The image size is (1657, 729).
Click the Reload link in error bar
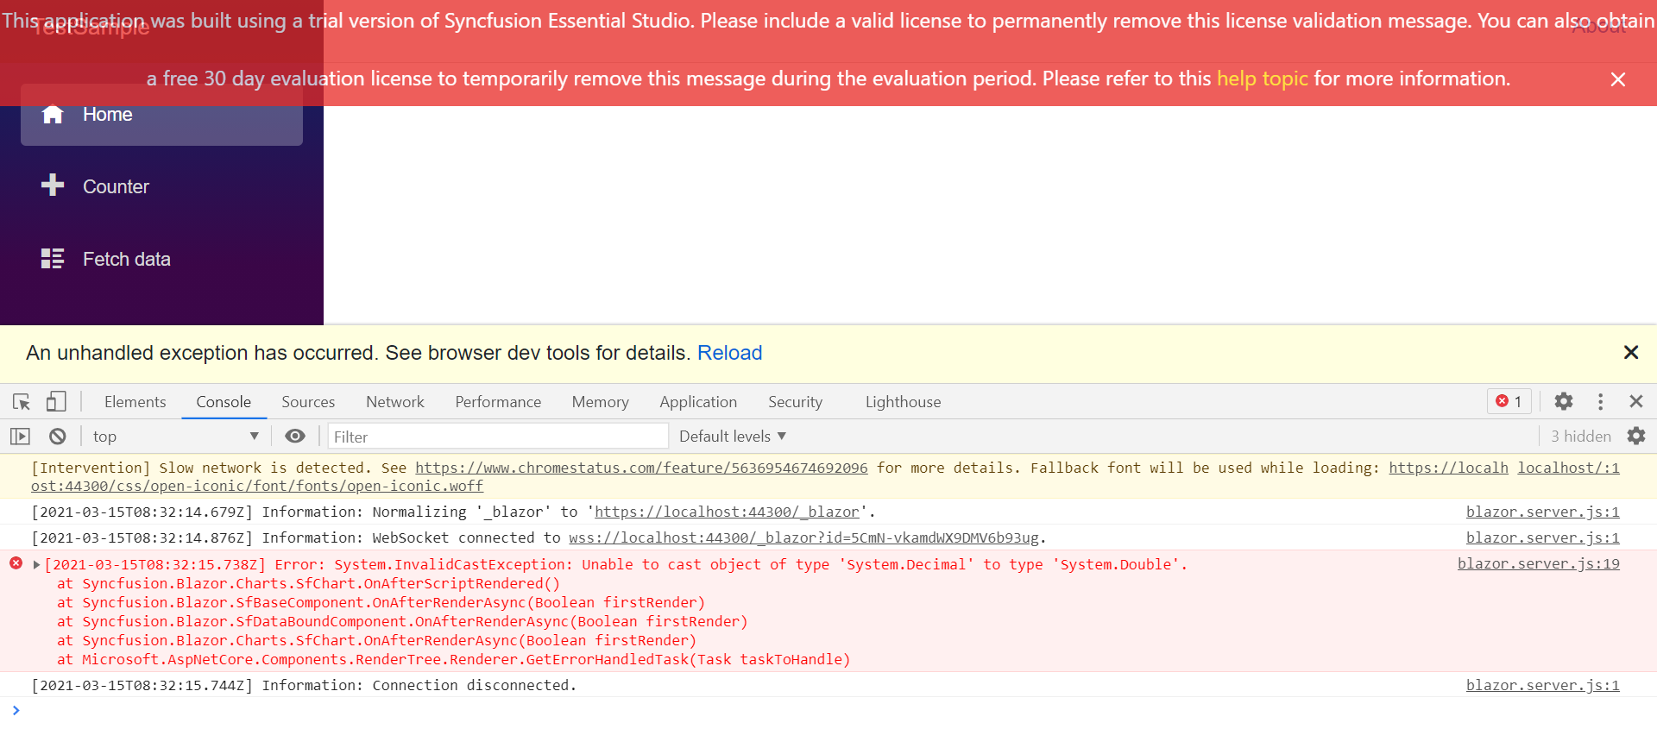coord(729,353)
